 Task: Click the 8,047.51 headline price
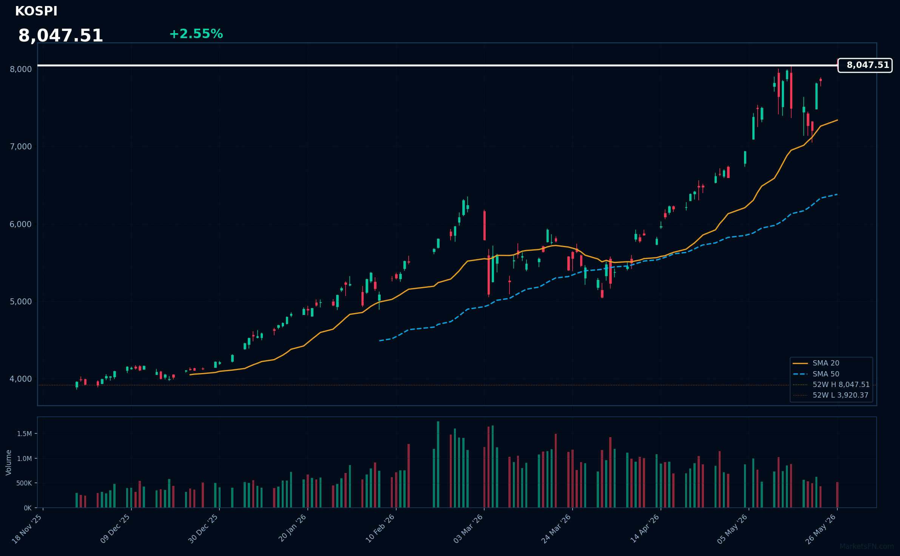point(60,36)
